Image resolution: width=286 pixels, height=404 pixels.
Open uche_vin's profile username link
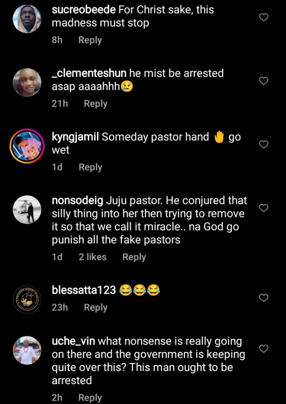pyautogui.click(x=74, y=341)
